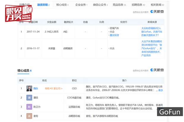Click the 魏东 name link
The height and width of the screenshot is (122, 184).
(x=36, y=88)
